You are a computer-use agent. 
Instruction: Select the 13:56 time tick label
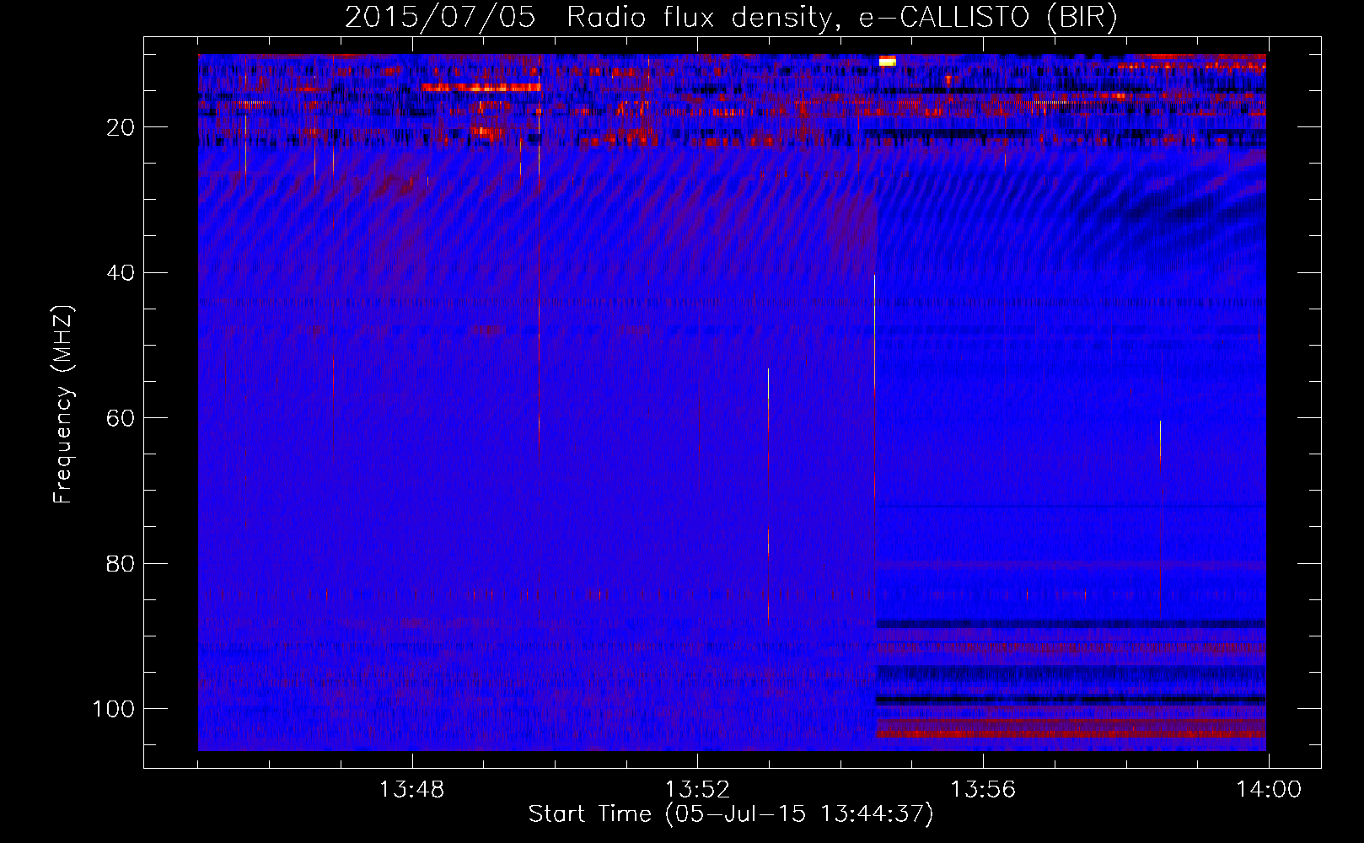click(983, 790)
